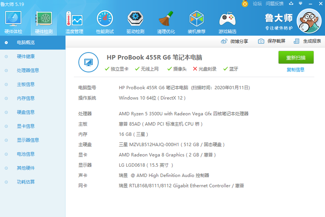Open 电池信息 sidebar entry
Screen dimensions: 325x217
(x=26, y=154)
